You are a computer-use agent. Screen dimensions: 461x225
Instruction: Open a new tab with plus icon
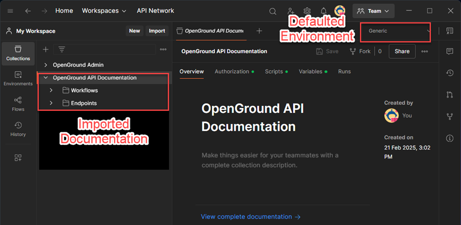(259, 31)
